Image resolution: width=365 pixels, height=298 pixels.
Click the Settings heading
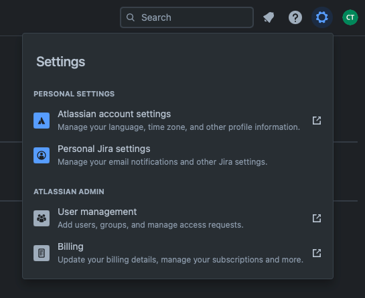[x=61, y=62]
